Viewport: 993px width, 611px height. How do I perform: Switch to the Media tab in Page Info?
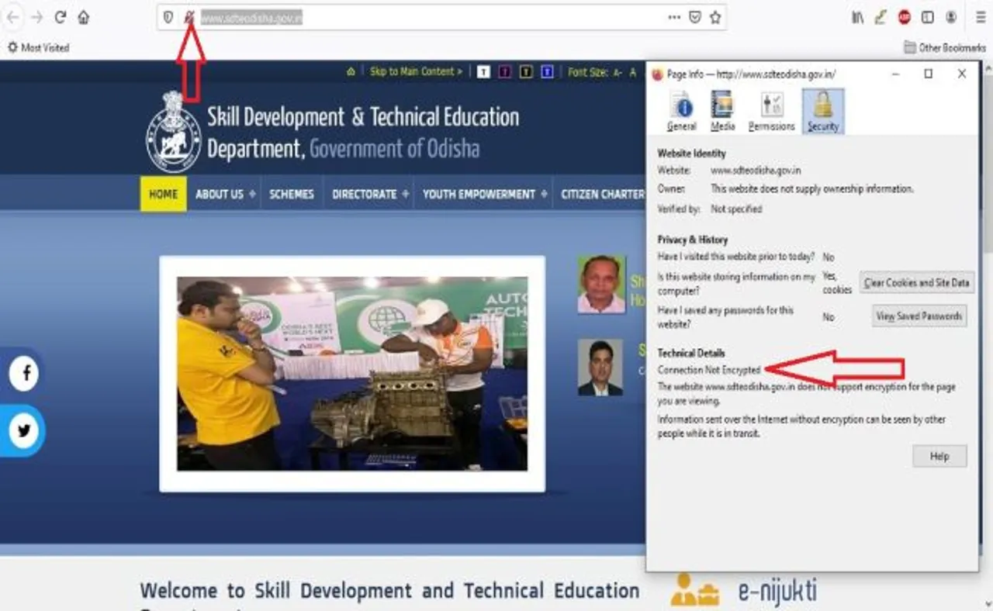coord(722,112)
